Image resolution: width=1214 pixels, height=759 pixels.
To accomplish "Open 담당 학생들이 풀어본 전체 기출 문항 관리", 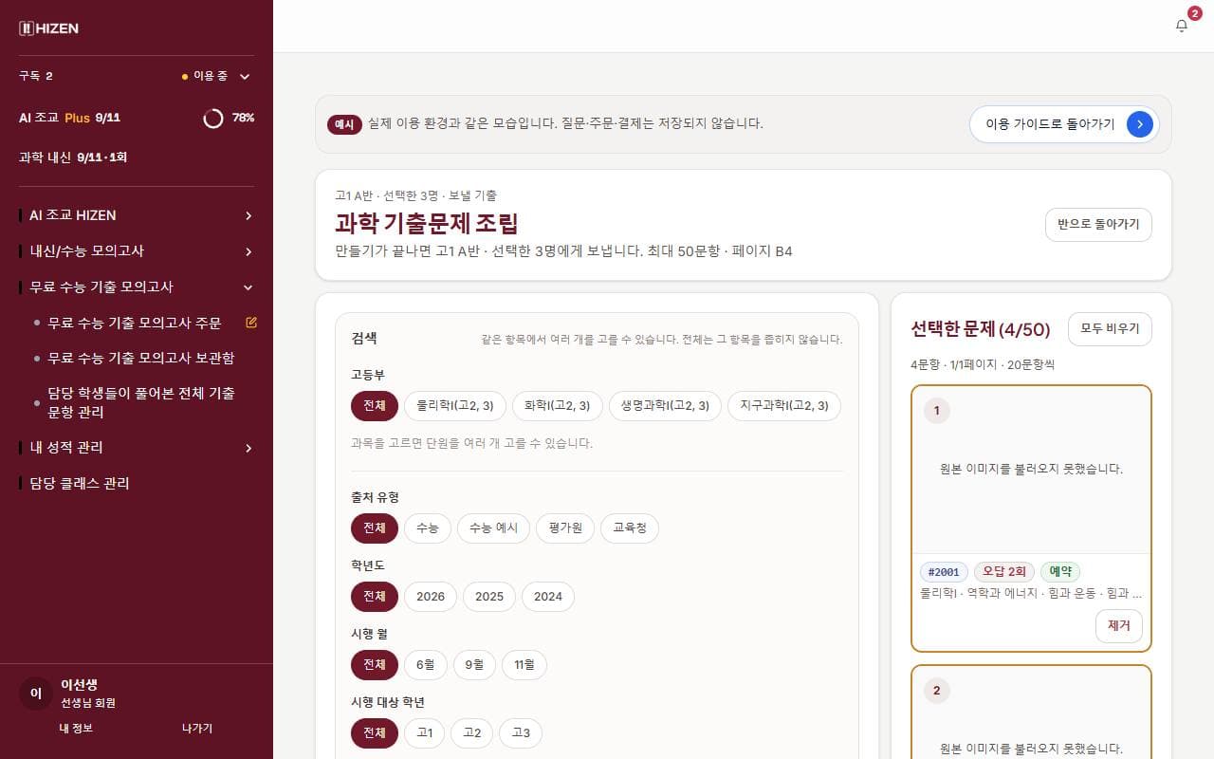I will pos(141,402).
